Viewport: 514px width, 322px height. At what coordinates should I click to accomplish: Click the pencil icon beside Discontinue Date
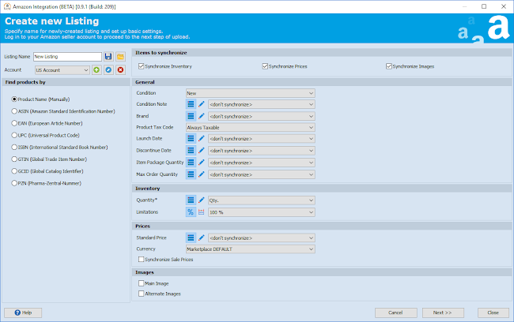tap(202, 151)
